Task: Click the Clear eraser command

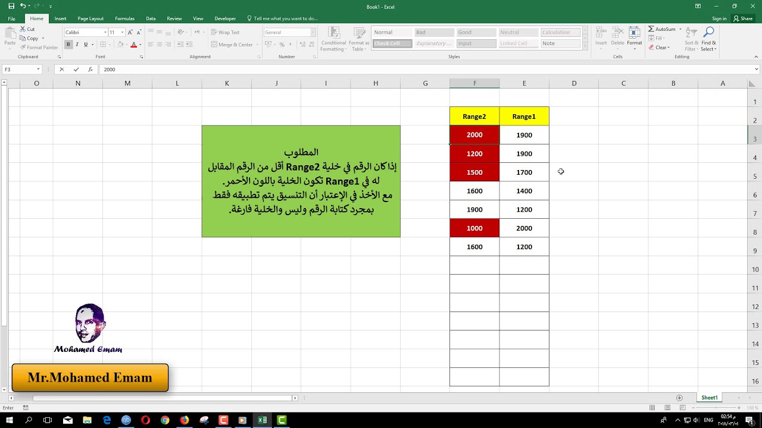Action: pyautogui.click(x=659, y=48)
